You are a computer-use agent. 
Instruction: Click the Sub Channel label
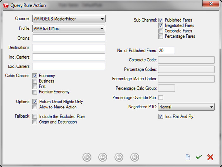tap(145, 20)
